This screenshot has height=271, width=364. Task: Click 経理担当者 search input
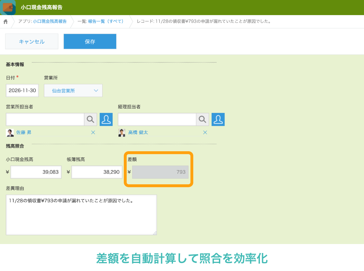tap(157, 119)
